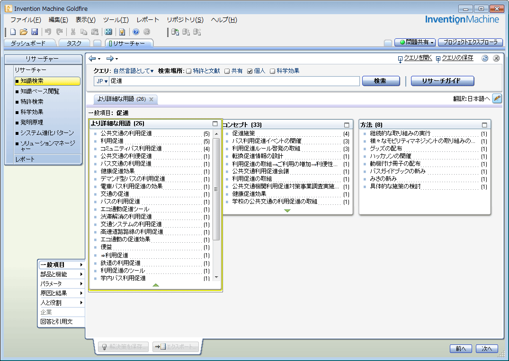The width and height of the screenshot is (509, 361).
Task: Click the translation pencil icon next to 日本語へ
Action: (x=497, y=98)
